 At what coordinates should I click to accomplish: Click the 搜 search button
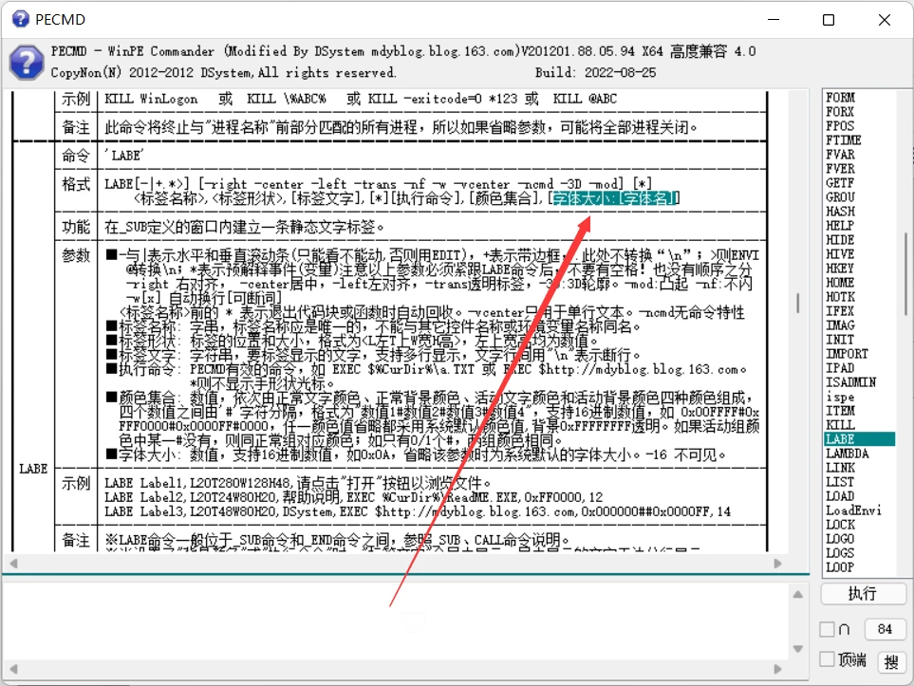coord(891,662)
